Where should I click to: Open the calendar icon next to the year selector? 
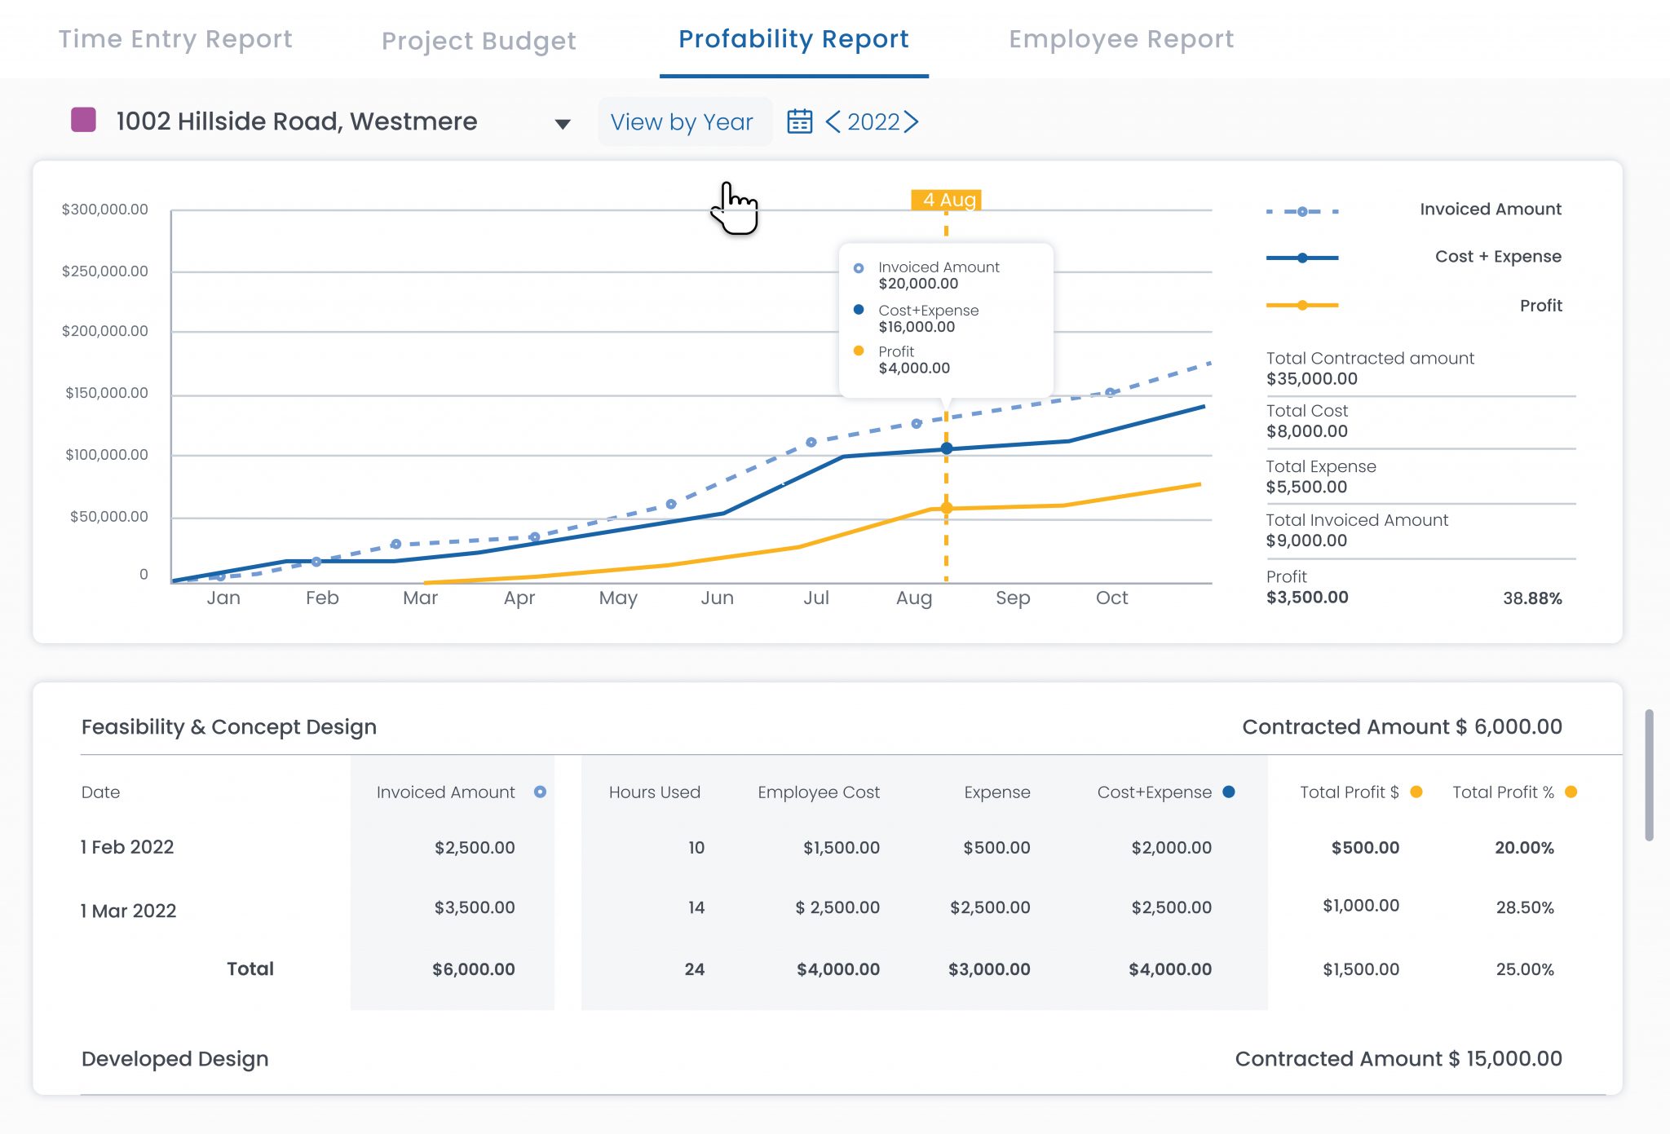coord(800,121)
